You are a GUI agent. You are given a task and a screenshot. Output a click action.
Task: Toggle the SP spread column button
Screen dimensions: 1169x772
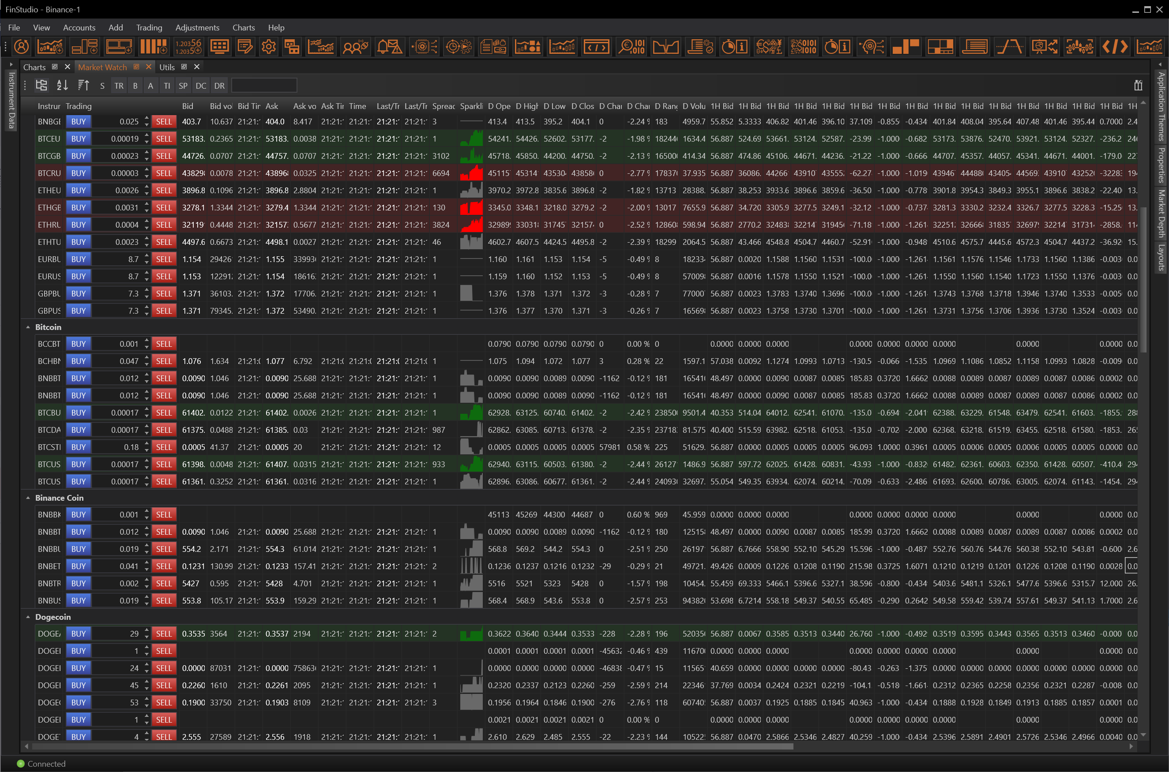point(183,86)
